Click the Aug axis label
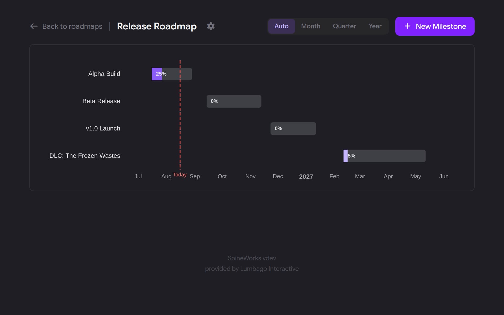504x315 pixels. 166,176
